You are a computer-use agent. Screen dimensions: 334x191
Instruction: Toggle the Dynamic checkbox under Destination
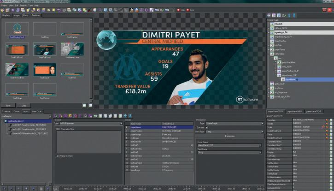[x=207, y=128]
